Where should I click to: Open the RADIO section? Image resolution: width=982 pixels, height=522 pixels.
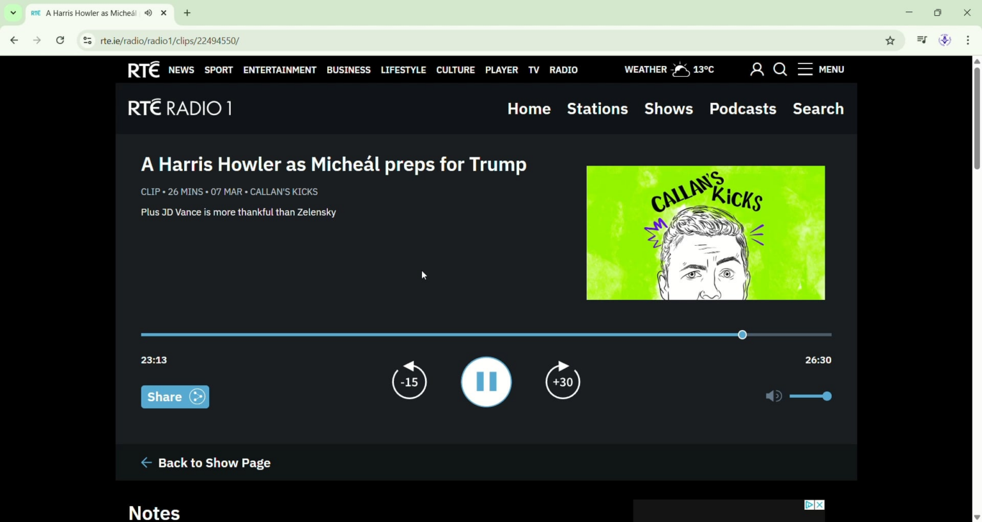click(564, 70)
